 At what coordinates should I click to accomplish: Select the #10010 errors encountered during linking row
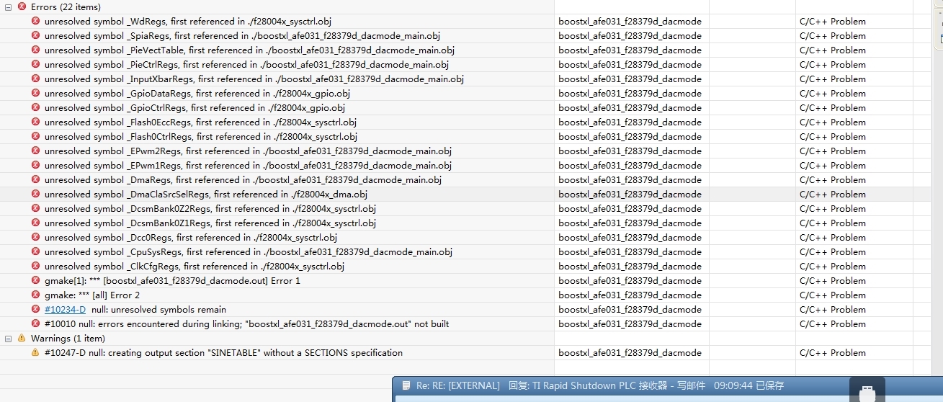point(471,323)
